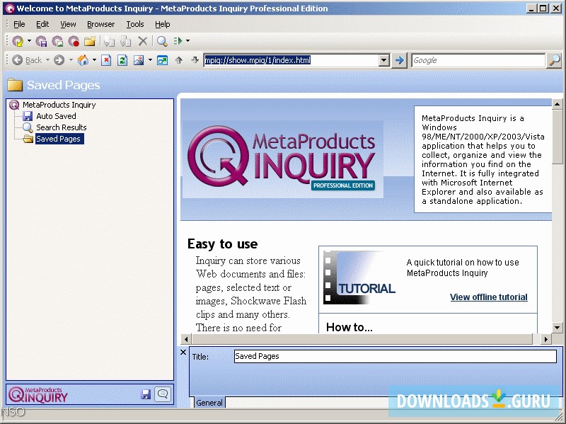Refresh the page with green arrows icon
The image size is (566, 424).
click(122, 60)
